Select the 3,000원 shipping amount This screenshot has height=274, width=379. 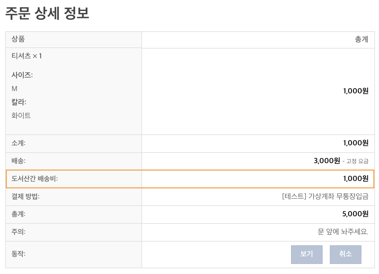coord(327,161)
